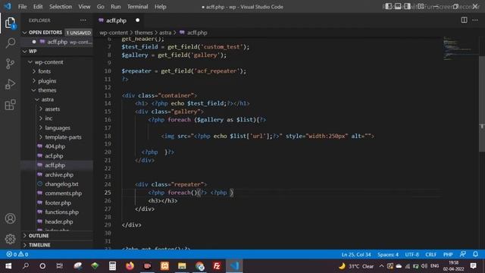Open the Help menu
Viewport: 485px width, 273px height.
click(x=160, y=7)
